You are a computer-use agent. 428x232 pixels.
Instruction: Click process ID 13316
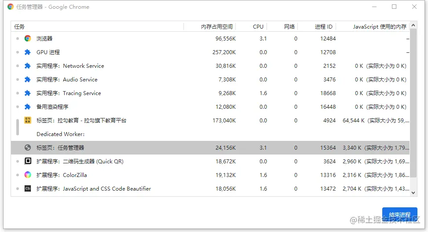328,175
